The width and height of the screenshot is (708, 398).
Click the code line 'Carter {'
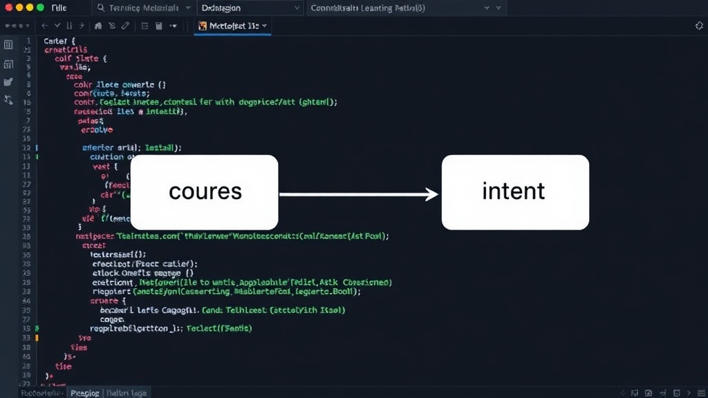point(59,41)
